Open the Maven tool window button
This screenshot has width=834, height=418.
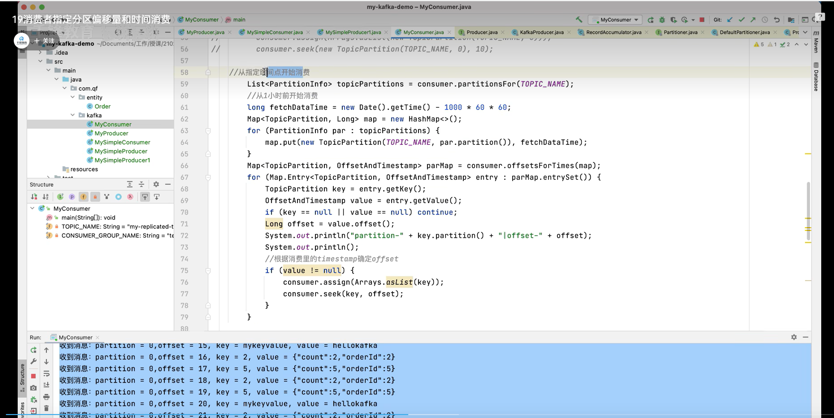pyautogui.click(x=816, y=43)
